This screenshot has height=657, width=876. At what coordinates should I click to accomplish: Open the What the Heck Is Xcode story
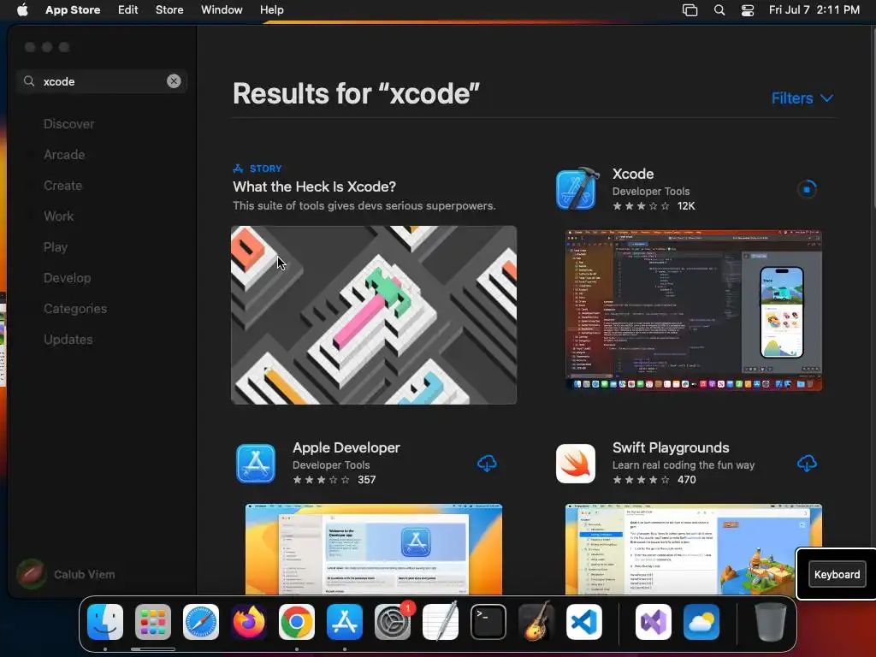click(x=315, y=186)
